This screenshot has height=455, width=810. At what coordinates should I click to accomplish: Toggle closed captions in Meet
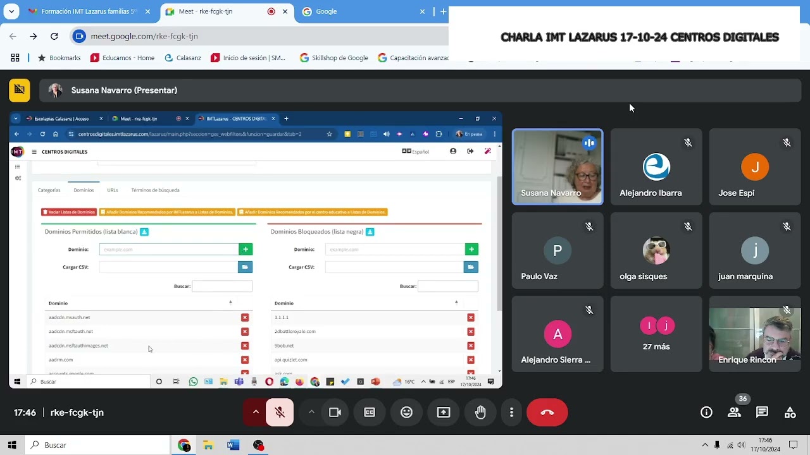pos(370,413)
